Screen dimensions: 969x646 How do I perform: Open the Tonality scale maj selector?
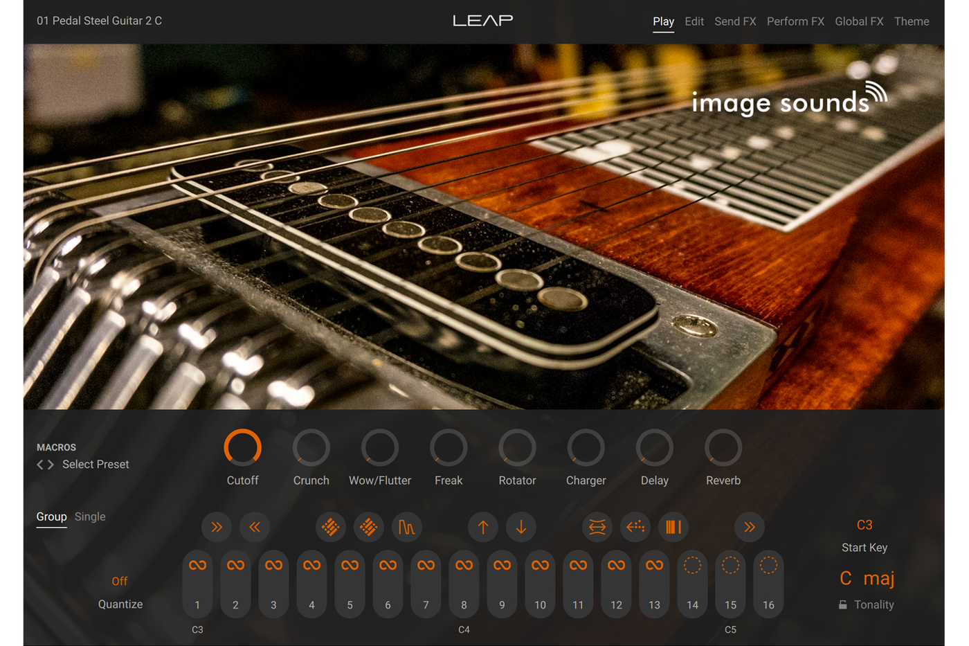[879, 579]
